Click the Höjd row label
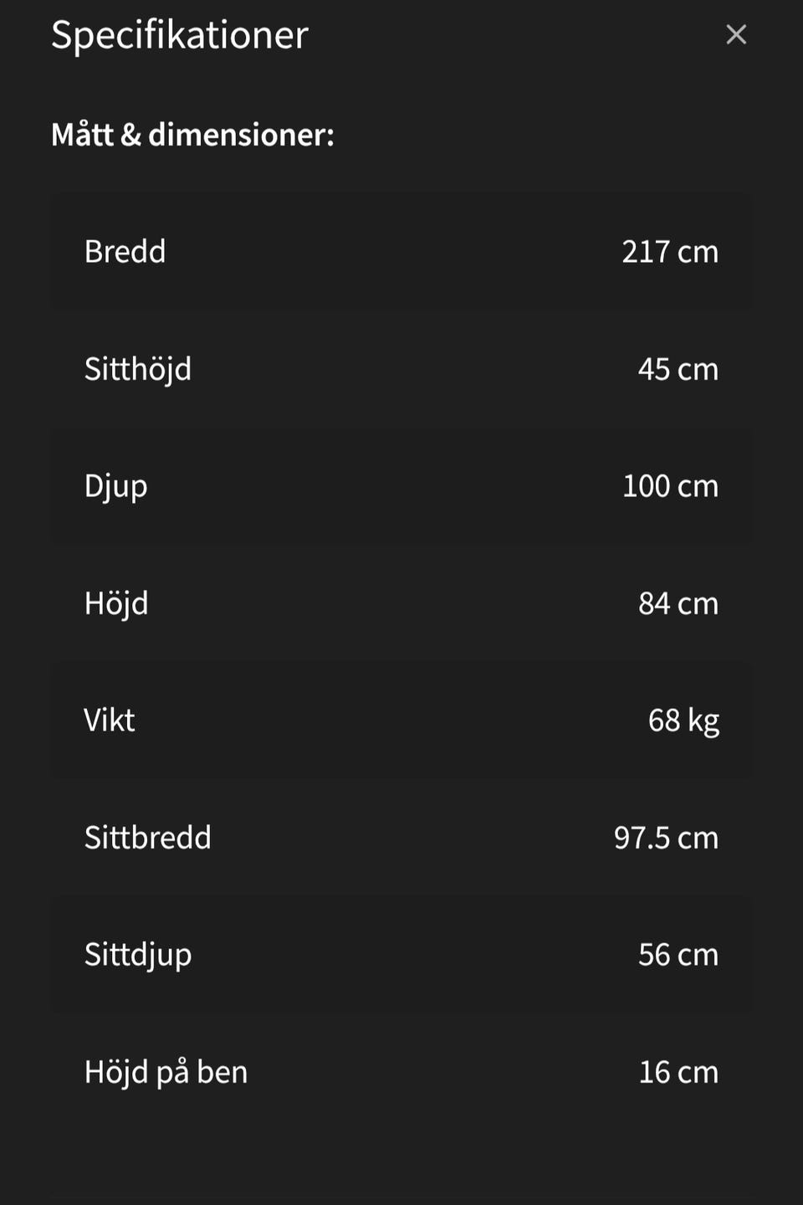 click(x=116, y=603)
